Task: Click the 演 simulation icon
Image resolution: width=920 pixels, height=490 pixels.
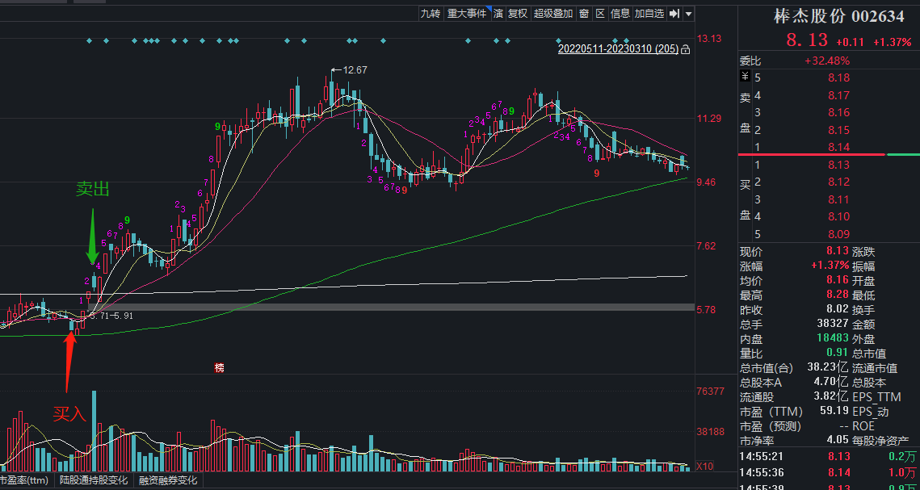Action: 498,14
